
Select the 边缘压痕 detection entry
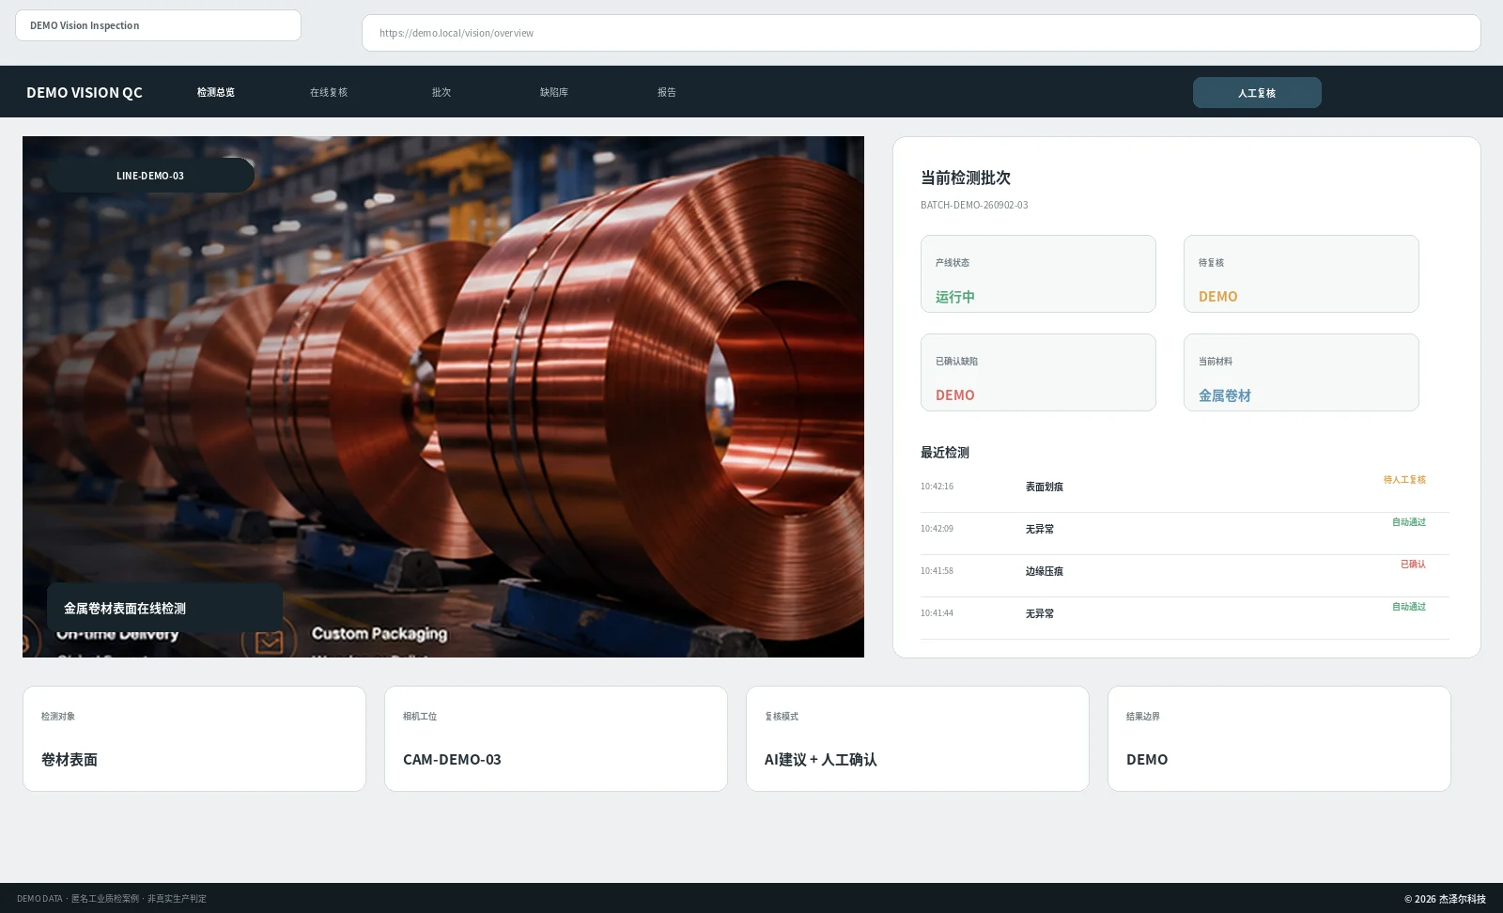(1185, 576)
